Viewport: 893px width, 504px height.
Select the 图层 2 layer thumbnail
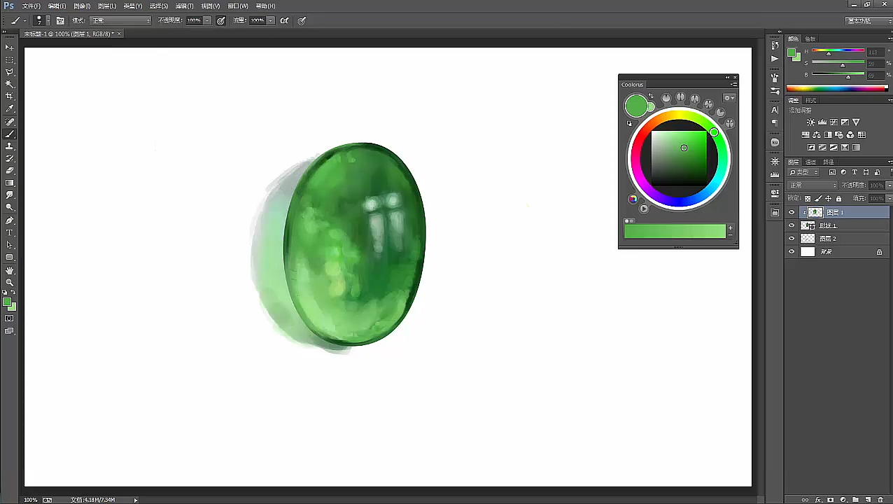tap(808, 239)
